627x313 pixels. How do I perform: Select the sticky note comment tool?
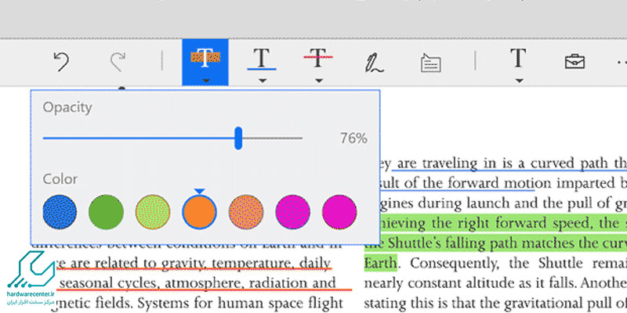coord(430,62)
